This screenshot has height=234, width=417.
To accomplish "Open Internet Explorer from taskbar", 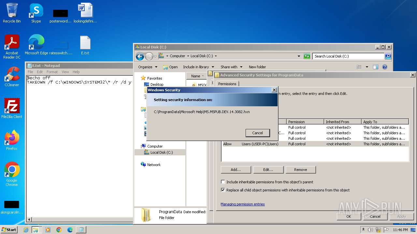I will (26, 230).
